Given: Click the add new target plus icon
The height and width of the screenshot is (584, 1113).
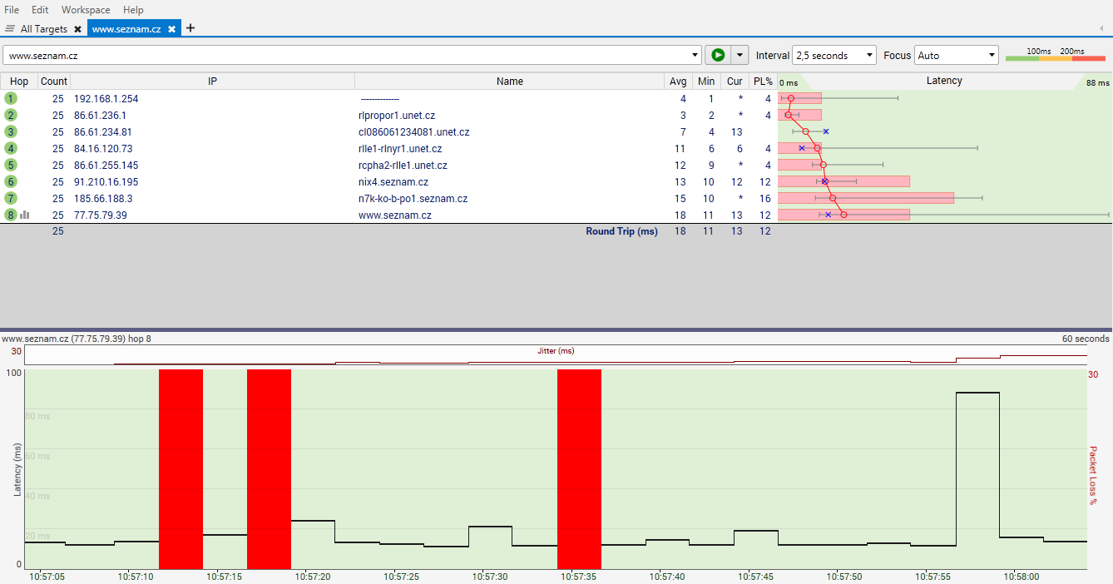Looking at the screenshot, I should (190, 28).
